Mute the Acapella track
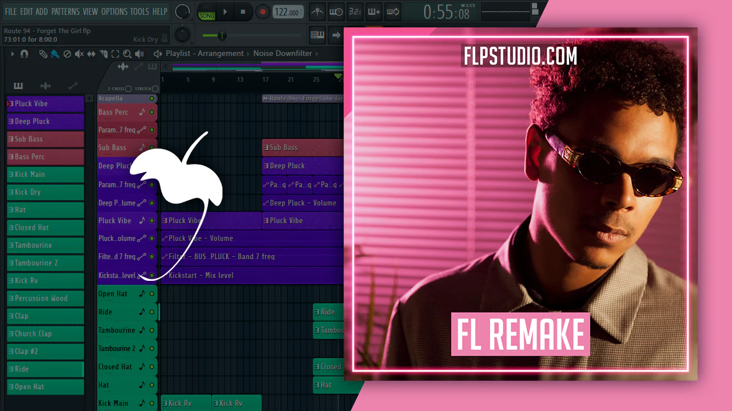This screenshot has width=732, height=411. click(x=152, y=98)
